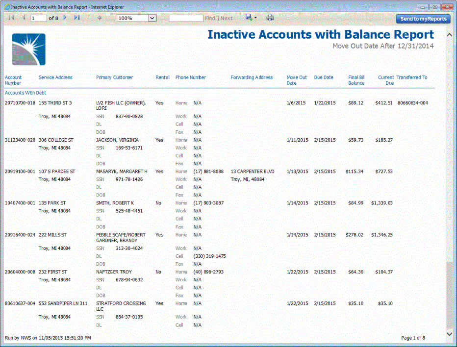Click current due amount $1,339.03
Screen dimensions: 457x347
(x=382, y=203)
